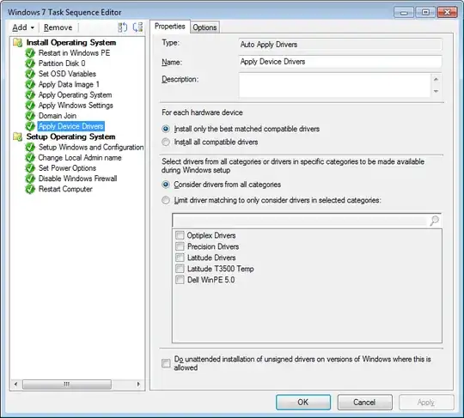Image resolution: width=464 pixels, height=418 pixels.
Task: Select the Apply Device Drivers step
Action: point(71,126)
